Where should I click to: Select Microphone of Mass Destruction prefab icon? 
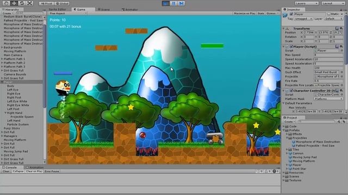pos(294,142)
